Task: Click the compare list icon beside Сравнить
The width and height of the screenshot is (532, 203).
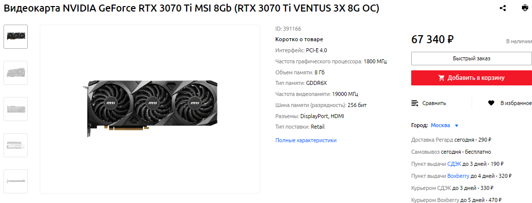Action: [415, 103]
